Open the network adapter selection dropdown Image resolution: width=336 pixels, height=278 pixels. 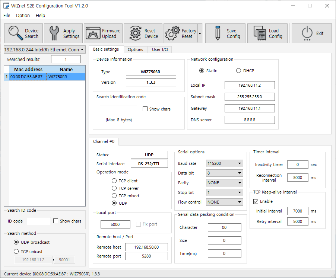[45, 49]
